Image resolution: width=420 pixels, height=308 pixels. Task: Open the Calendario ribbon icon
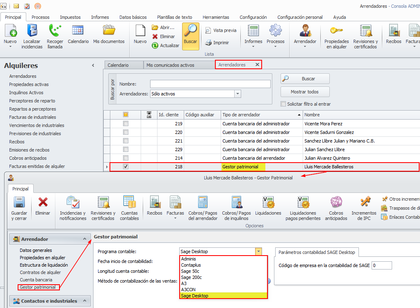[x=78, y=32]
